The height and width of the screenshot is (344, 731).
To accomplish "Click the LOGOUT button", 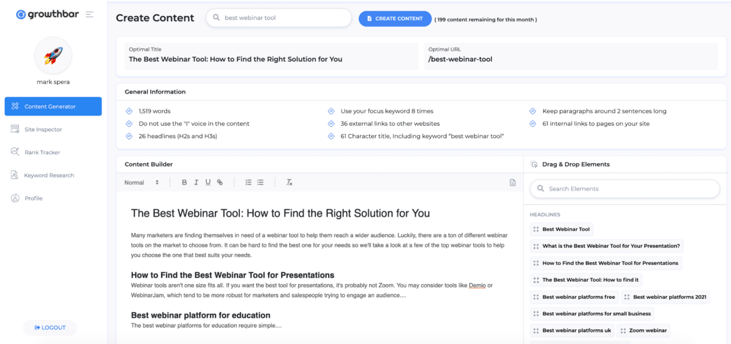I will point(49,327).
